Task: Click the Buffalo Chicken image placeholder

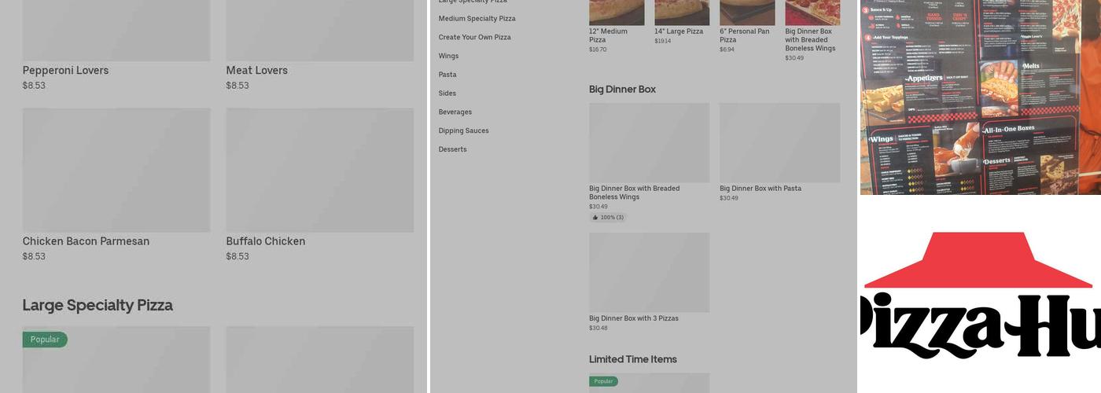Action: pos(320,170)
